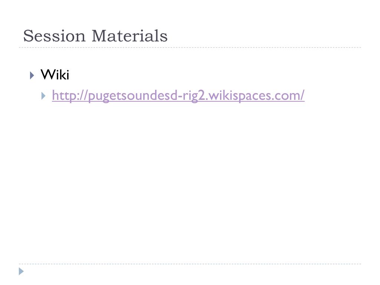Select the Session Materials title text
Screen dimensions: 380x285
point(95,36)
